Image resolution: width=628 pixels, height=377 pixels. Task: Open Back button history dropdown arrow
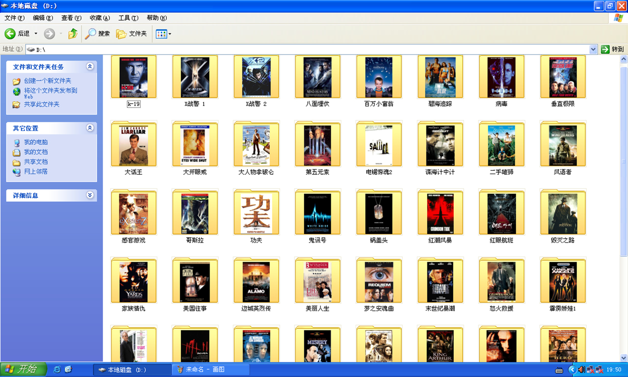point(36,34)
